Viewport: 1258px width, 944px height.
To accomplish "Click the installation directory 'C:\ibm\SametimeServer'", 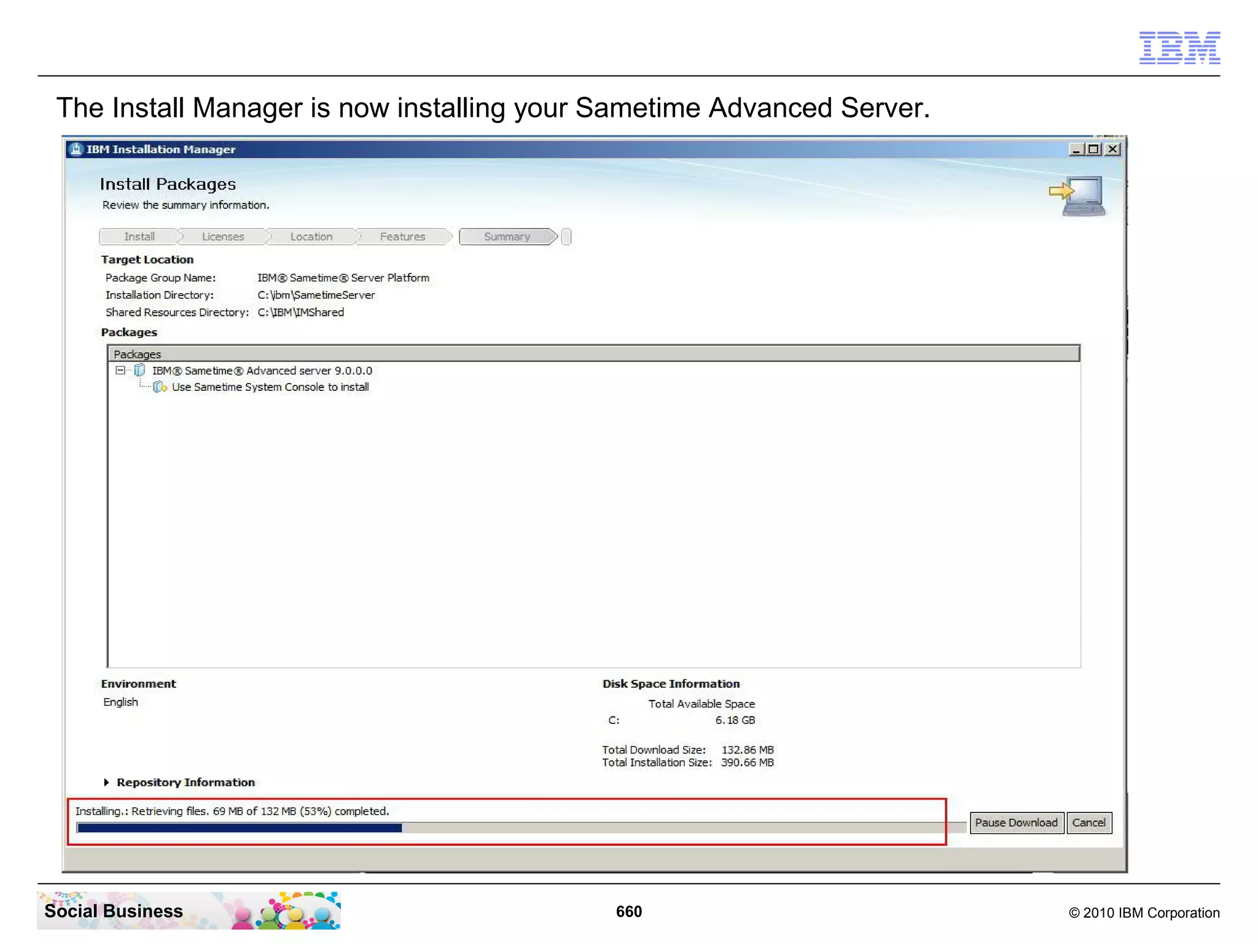I will [316, 295].
